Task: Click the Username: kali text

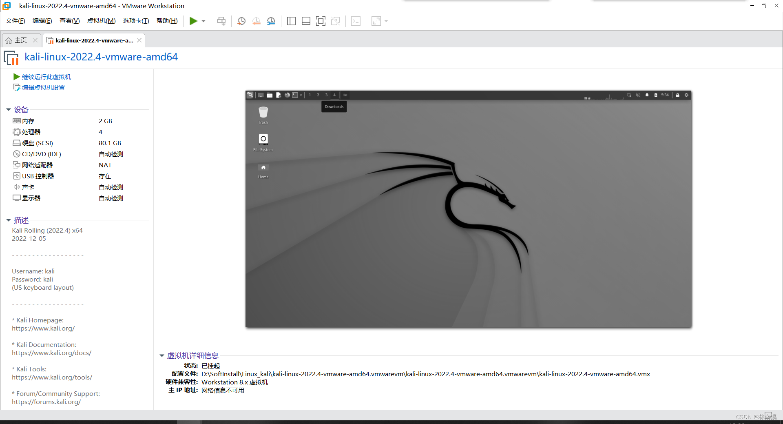Action: (33, 271)
